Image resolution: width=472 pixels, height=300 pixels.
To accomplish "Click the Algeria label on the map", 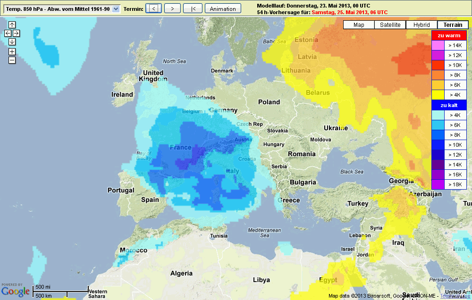I will click(x=181, y=273).
